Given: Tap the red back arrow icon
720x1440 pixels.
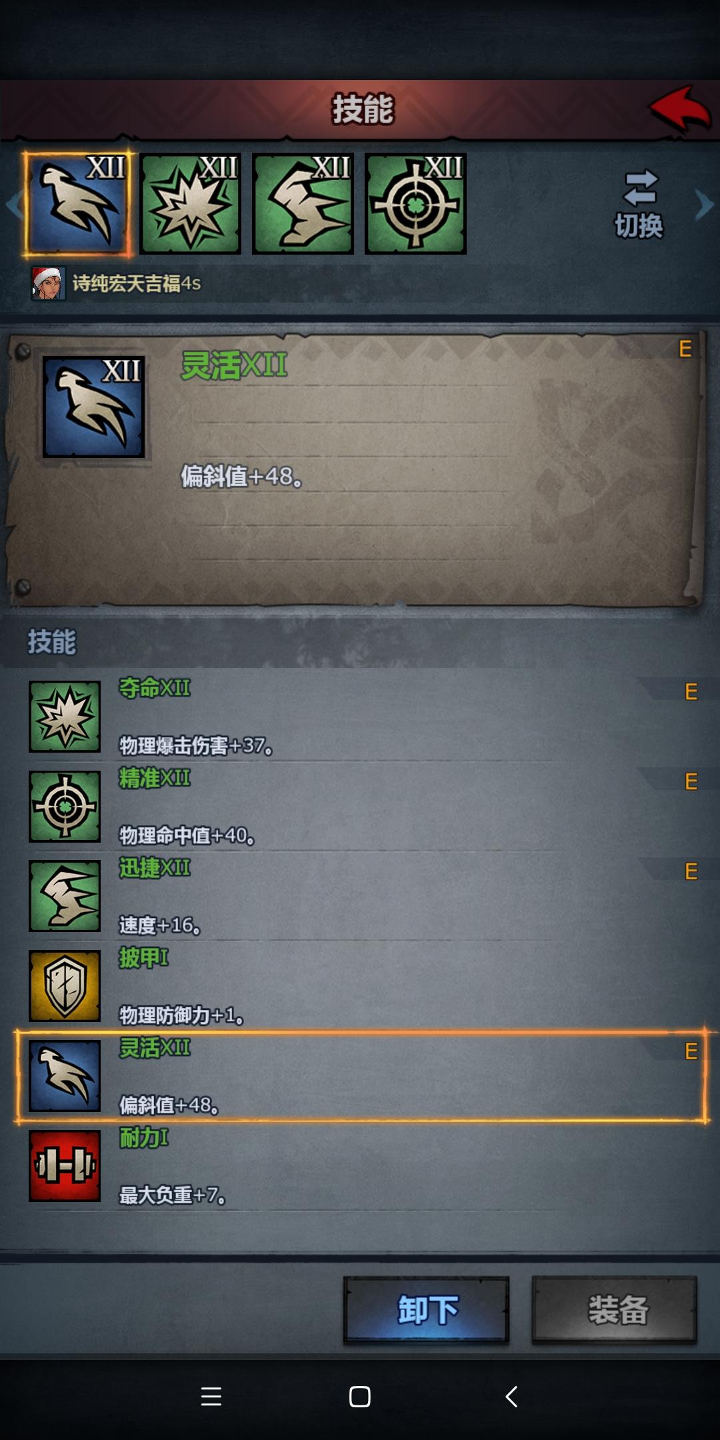Looking at the screenshot, I should click(679, 108).
